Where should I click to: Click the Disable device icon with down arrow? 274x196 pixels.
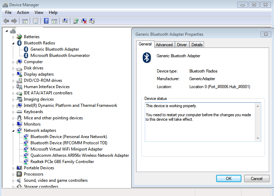click(x=92, y=21)
